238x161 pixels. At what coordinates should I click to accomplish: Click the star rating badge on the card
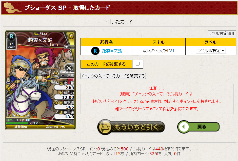point(70,47)
